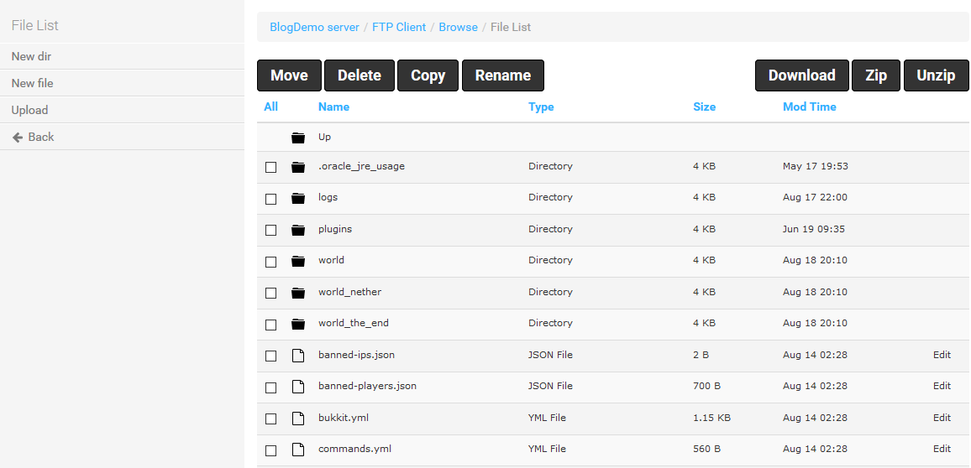Open the Browse breadcrumb link
The width and height of the screenshot is (971, 468).
click(459, 27)
